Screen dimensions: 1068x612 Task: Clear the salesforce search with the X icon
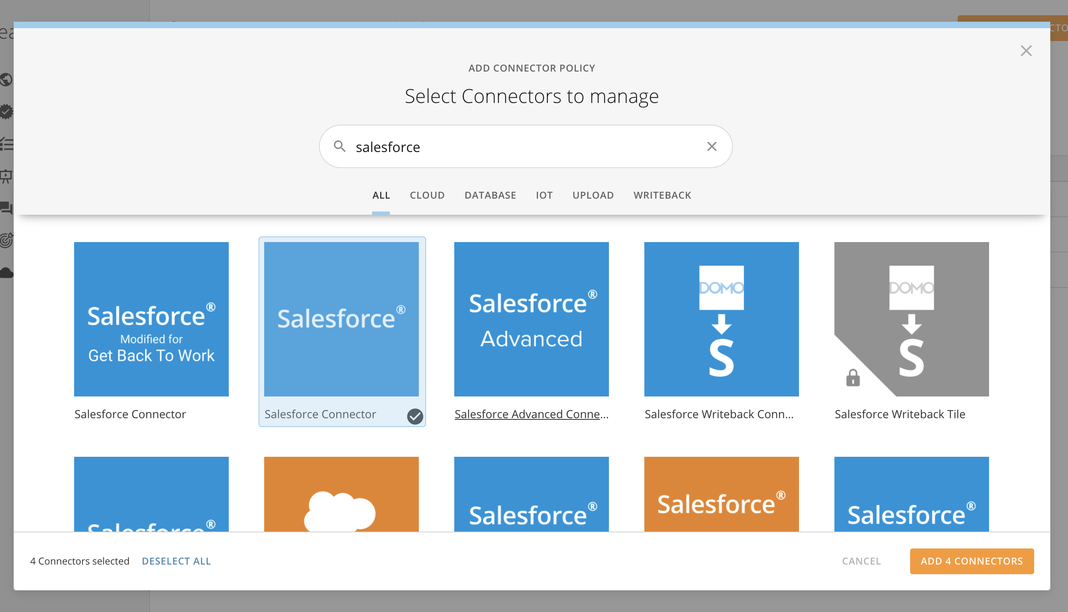pos(712,146)
